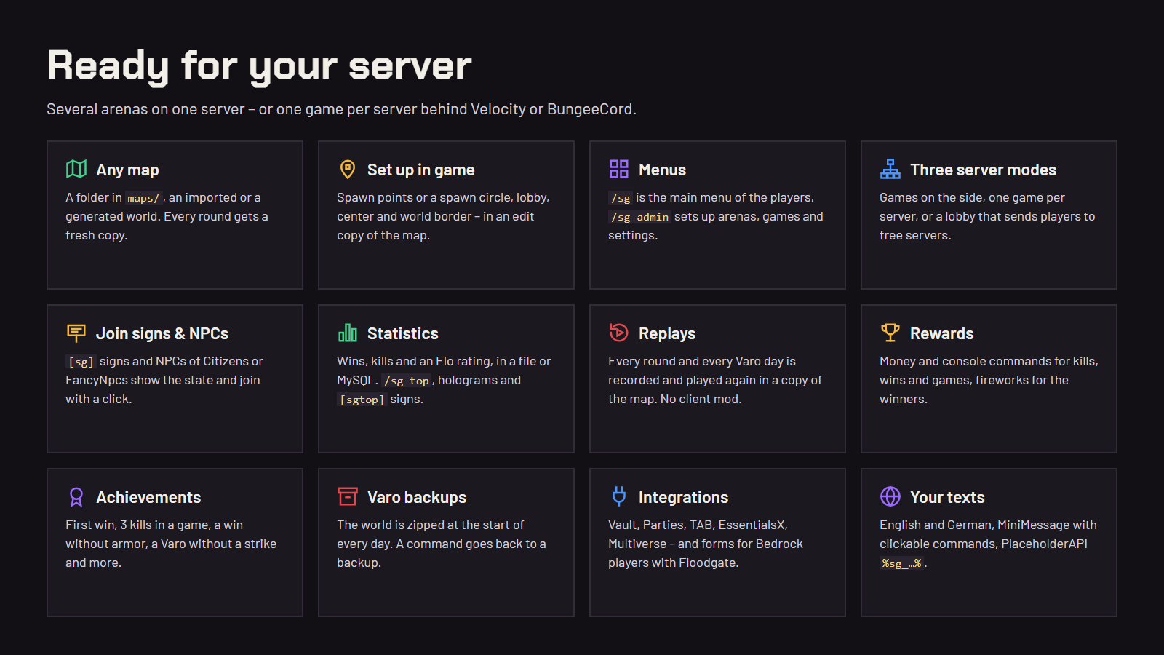Click the purple grid Menus icon
The width and height of the screenshot is (1164, 655).
(619, 169)
